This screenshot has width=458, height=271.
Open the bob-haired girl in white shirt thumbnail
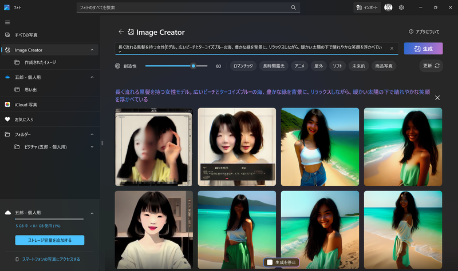(153, 230)
